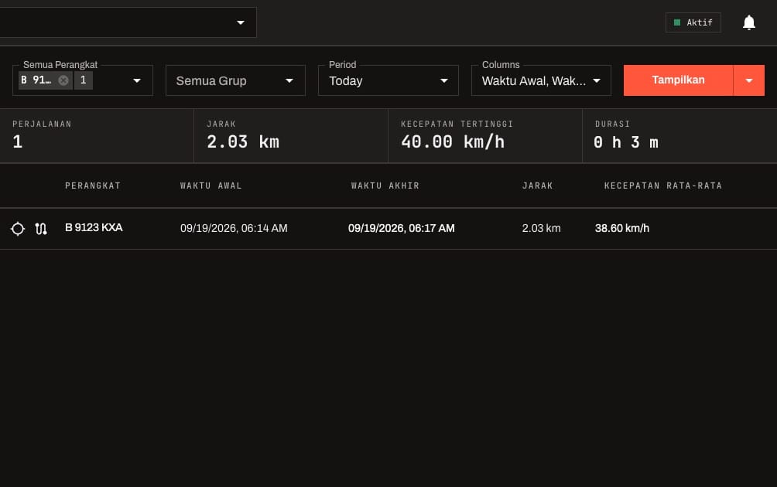This screenshot has width=777, height=487.
Task: Sort by Waktu Awal column header
Action: (211, 186)
